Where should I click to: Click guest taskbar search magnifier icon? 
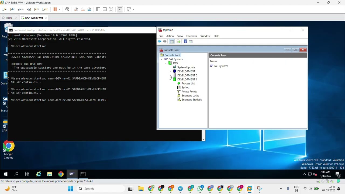pos(16,174)
